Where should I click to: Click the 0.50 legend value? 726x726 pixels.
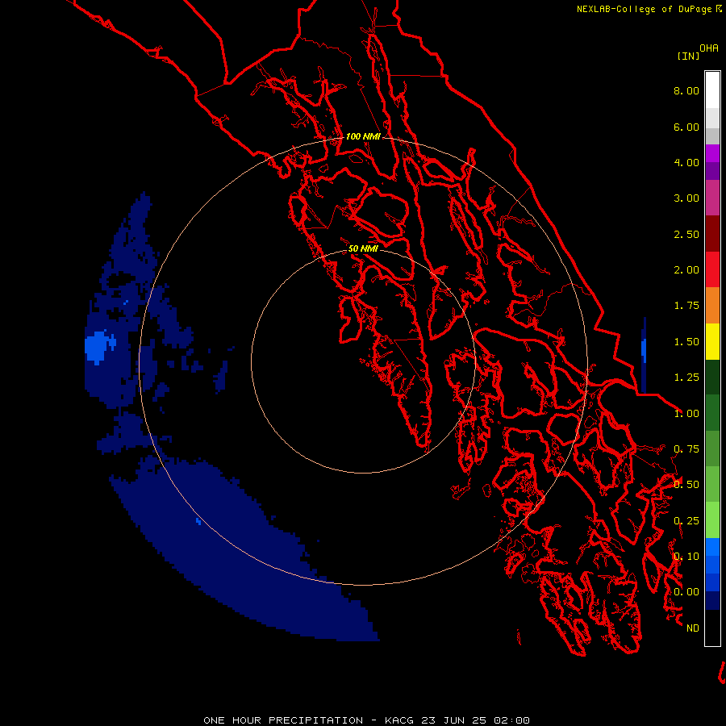(686, 485)
